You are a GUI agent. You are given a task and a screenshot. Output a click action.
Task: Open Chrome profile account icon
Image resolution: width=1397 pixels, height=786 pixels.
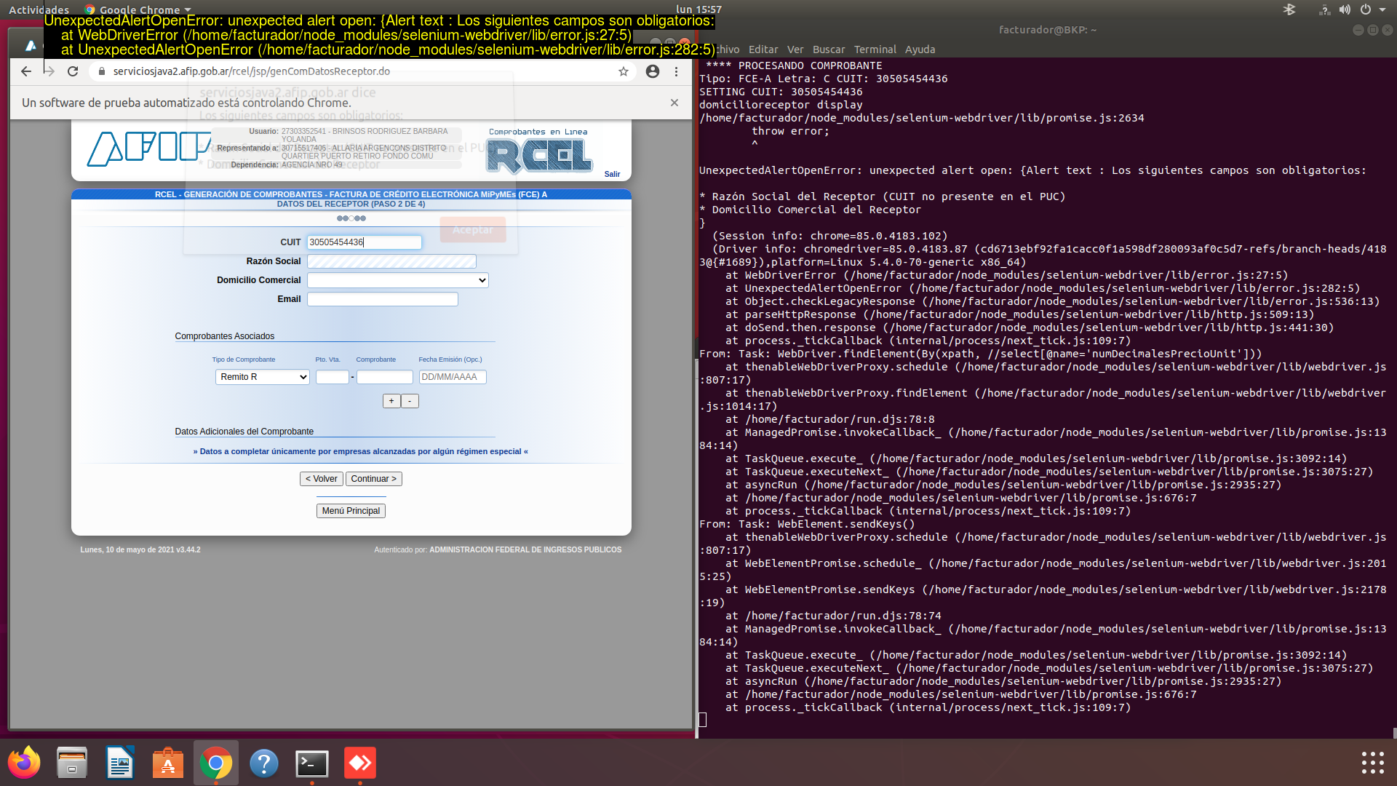click(x=653, y=71)
